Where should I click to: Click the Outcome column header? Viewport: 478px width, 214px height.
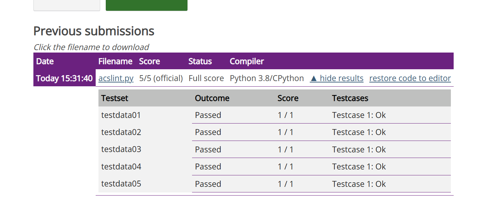click(x=212, y=98)
